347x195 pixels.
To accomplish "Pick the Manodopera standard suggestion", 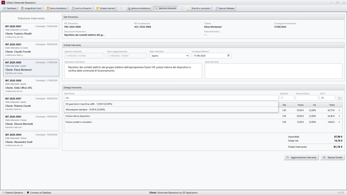I will pyautogui.click(x=171, y=109).
